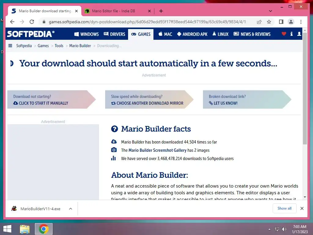Open the Drivers category

[114, 34]
